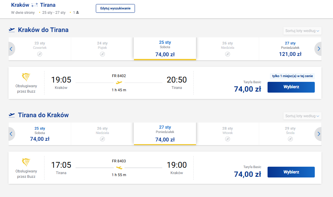Screen dimensions: 333x197
Task: Click the 'tylko 1 miejsc(a) w tej cenie' badge
Action: point(293,76)
